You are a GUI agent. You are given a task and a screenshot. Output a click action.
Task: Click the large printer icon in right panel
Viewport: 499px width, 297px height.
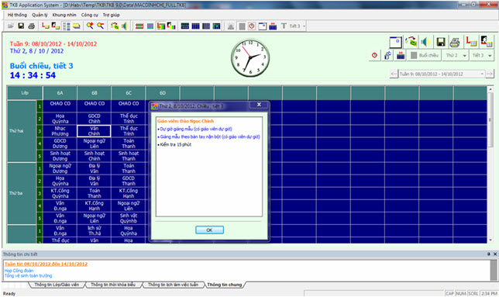456,42
